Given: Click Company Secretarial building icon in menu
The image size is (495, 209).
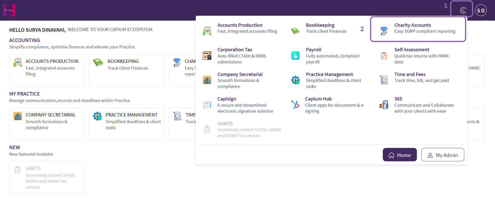Looking at the screenshot, I should pos(207,80).
